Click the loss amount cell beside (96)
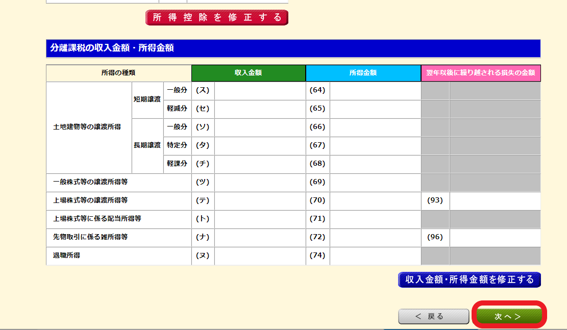Image resolution: width=567 pixels, height=330 pixels. 495,238
